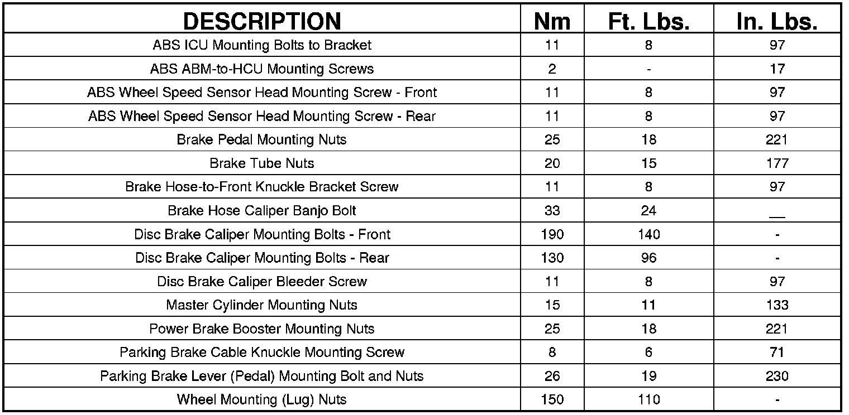Viewport: 849px width, 415px height.
Task: Click the DESCRIPTION column header
Action: pyautogui.click(x=261, y=21)
